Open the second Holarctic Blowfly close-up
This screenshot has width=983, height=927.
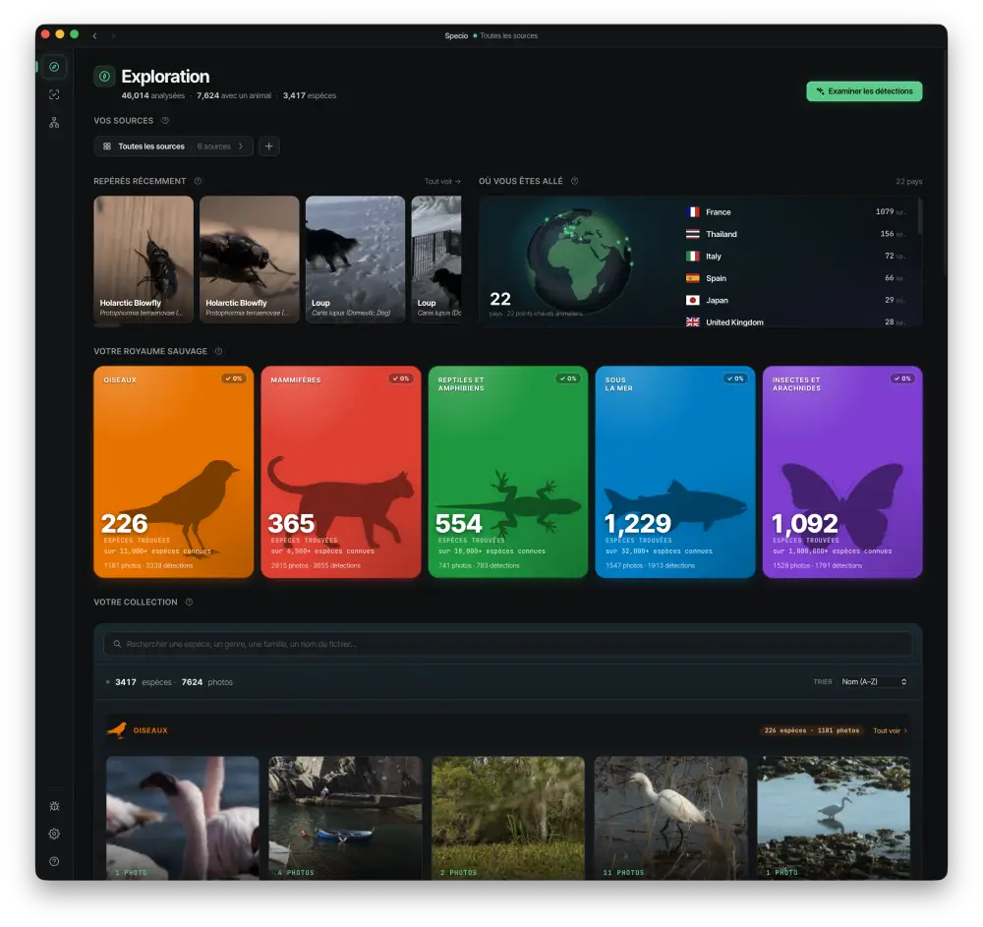[250, 260]
